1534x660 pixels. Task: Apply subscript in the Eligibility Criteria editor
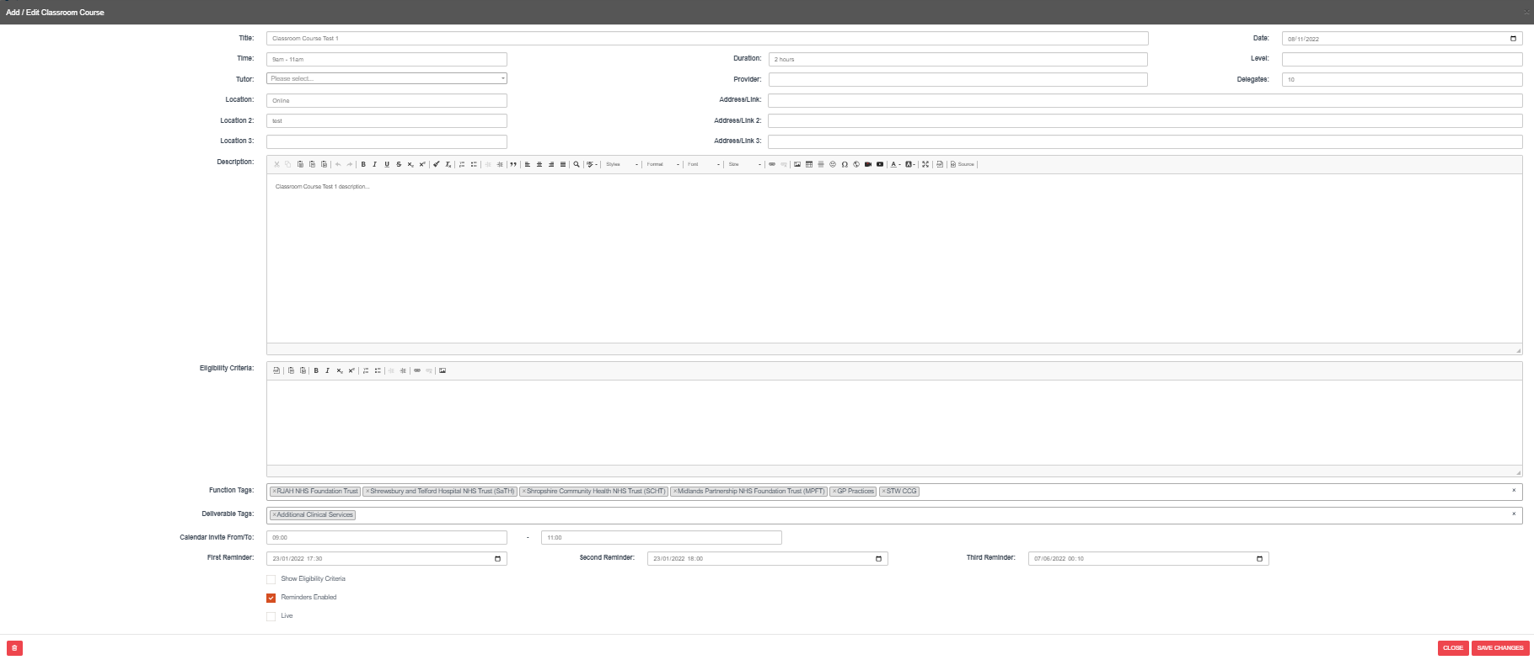(340, 371)
